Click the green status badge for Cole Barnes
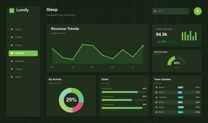Viewport: 208px width, 123px height. tap(181, 97)
